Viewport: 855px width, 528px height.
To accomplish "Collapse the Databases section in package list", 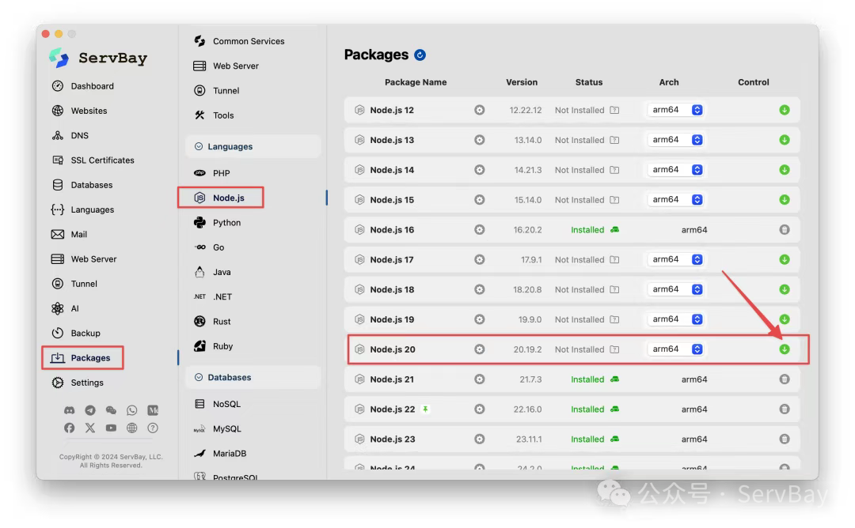I will coord(199,377).
